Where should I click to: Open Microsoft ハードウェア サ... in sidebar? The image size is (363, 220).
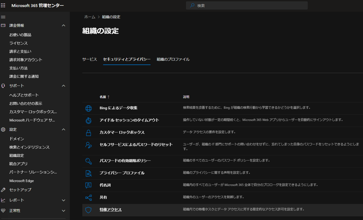point(32,120)
